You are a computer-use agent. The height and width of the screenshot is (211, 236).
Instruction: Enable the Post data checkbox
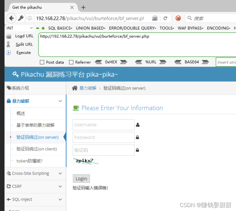[x=42, y=62]
